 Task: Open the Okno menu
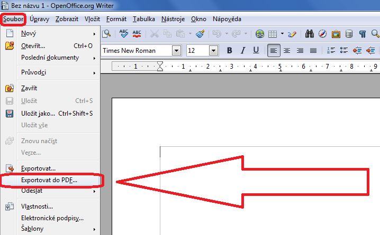(198, 19)
